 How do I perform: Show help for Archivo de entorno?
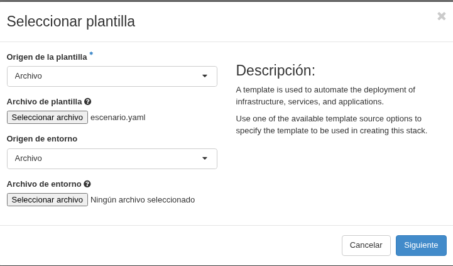(x=87, y=184)
